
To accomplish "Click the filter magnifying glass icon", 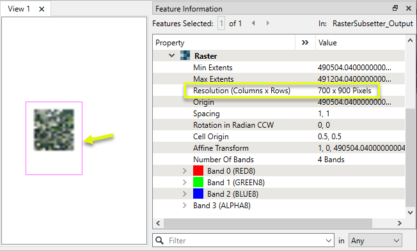I will [x=159, y=240].
